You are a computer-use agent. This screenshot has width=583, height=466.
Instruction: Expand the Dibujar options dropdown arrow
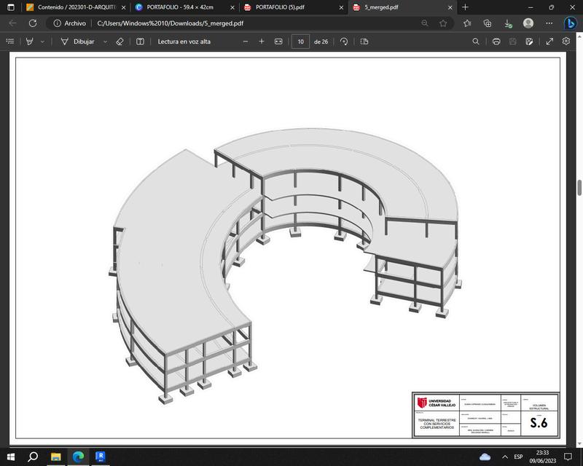coord(105,42)
